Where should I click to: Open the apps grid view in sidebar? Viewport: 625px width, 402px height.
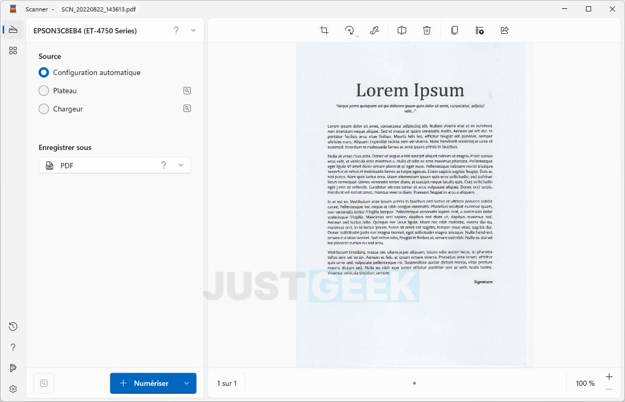(x=13, y=51)
